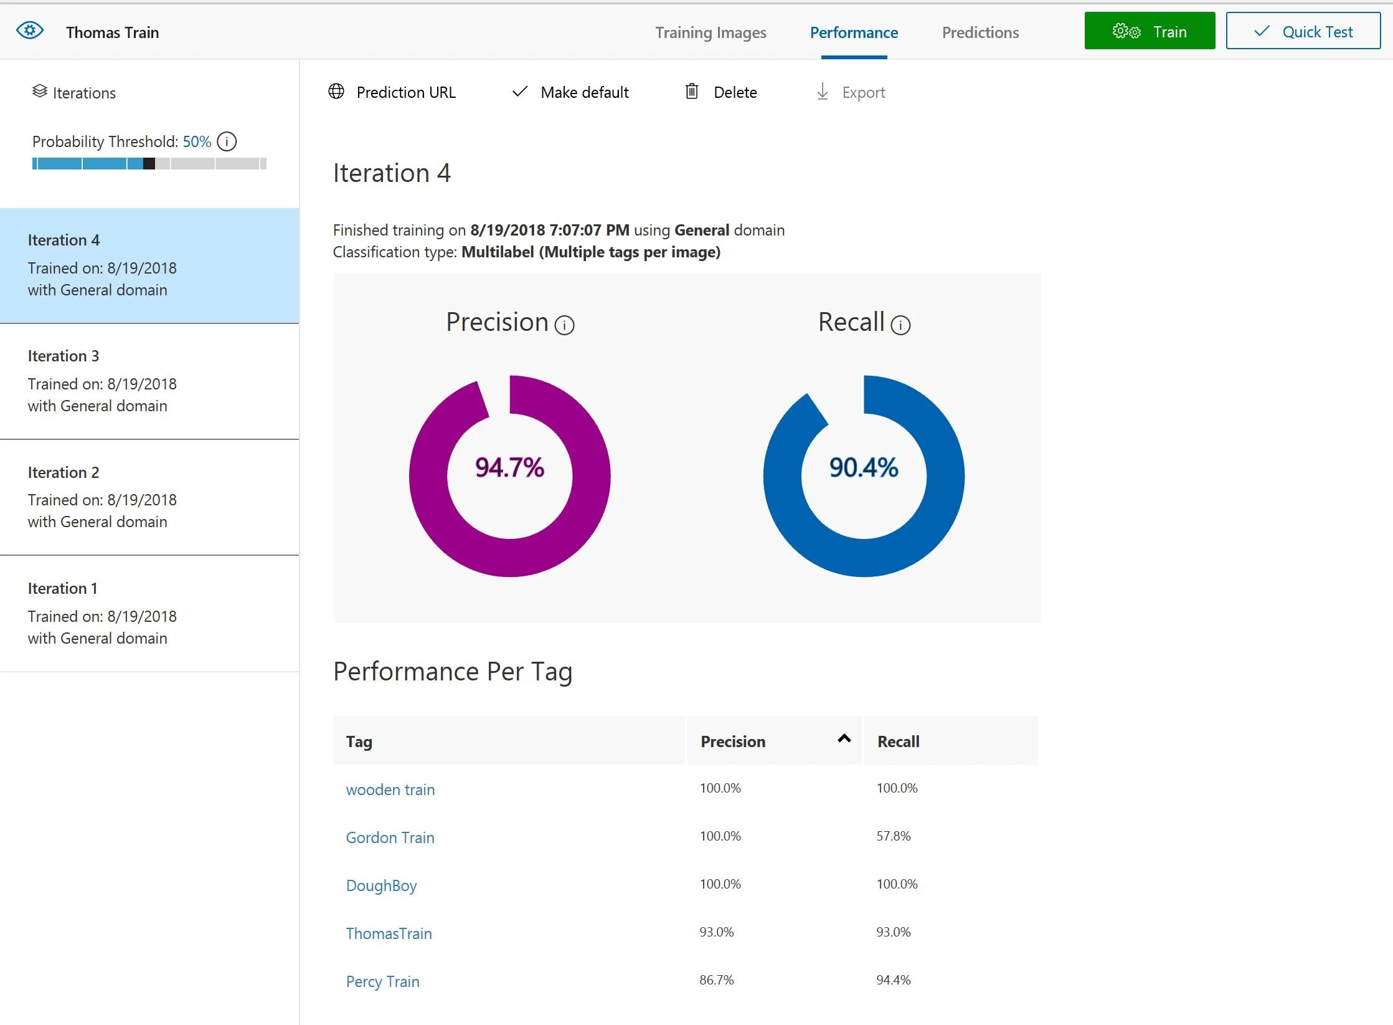Switch to the Predictions tab
The height and width of the screenshot is (1025, 1393).
pyautogui.click(x=980, y=32)
